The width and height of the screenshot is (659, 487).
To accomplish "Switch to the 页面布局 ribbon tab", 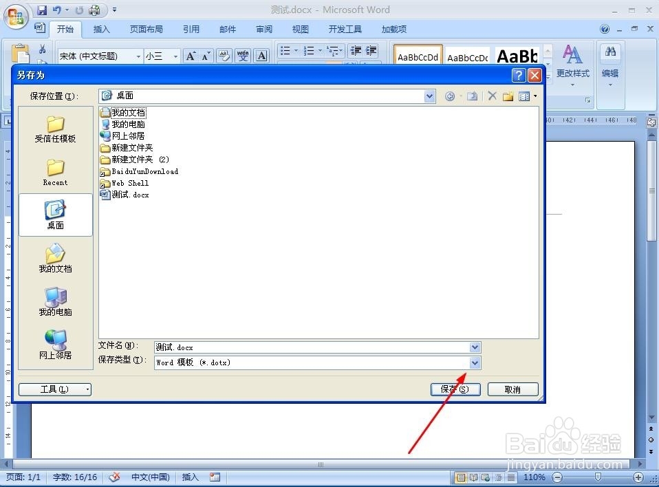I will (147, 29).
